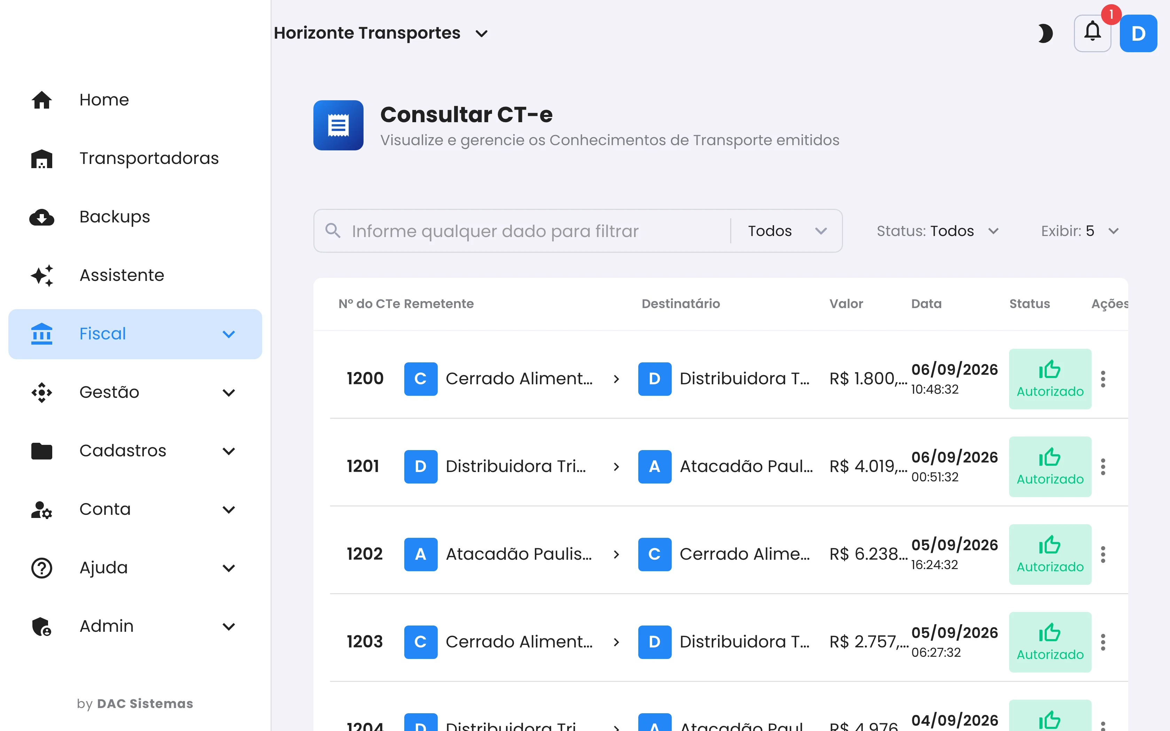Click the Home house icon
1170x731 pixels.
point(41,100)
